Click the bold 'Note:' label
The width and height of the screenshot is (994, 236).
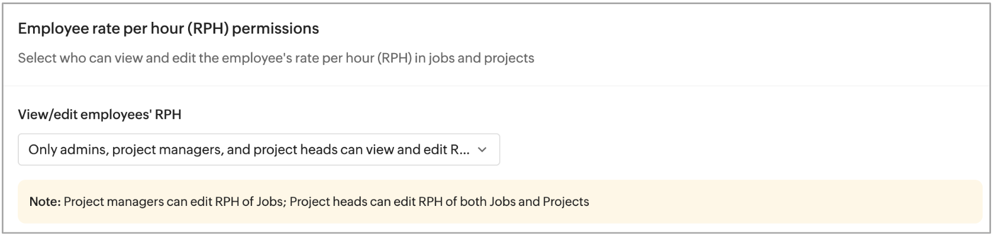pos(45,202)
